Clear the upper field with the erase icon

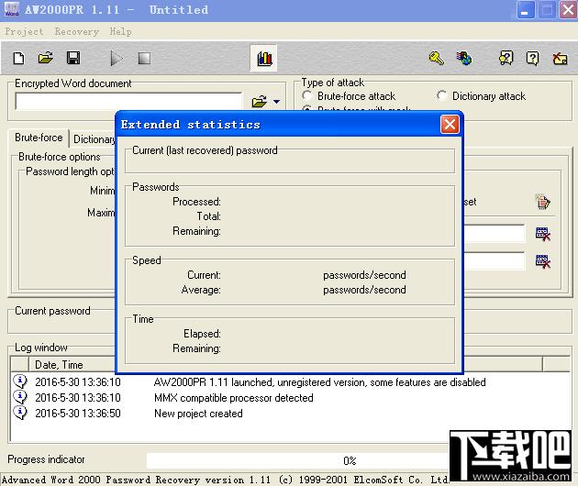pyautogui.click(x=542, y=234)
